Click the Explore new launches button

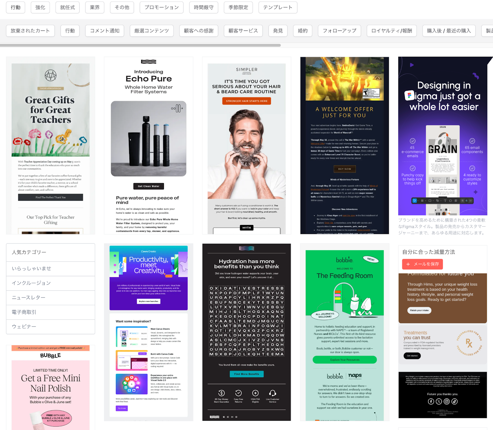(x=149, y=301)
